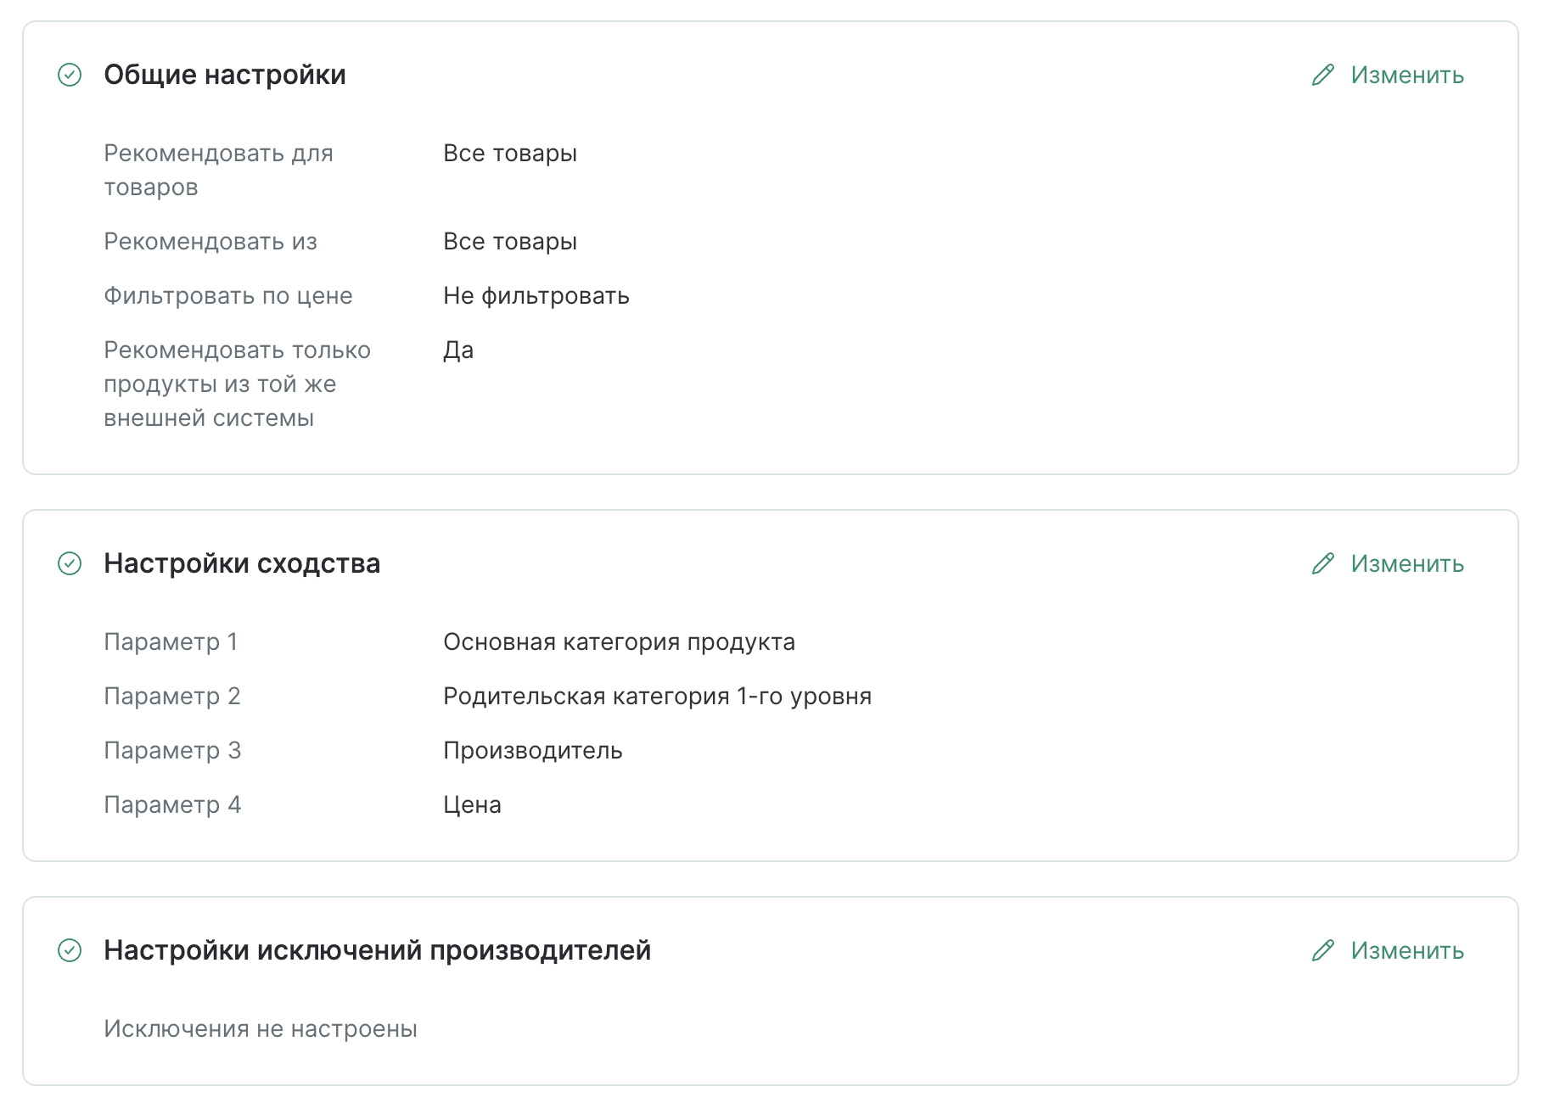Viewport: 1543px width, 1103px height.
Task: Select the value Все товары for Рекомендовать для товаров
Action: click(509, 154)
